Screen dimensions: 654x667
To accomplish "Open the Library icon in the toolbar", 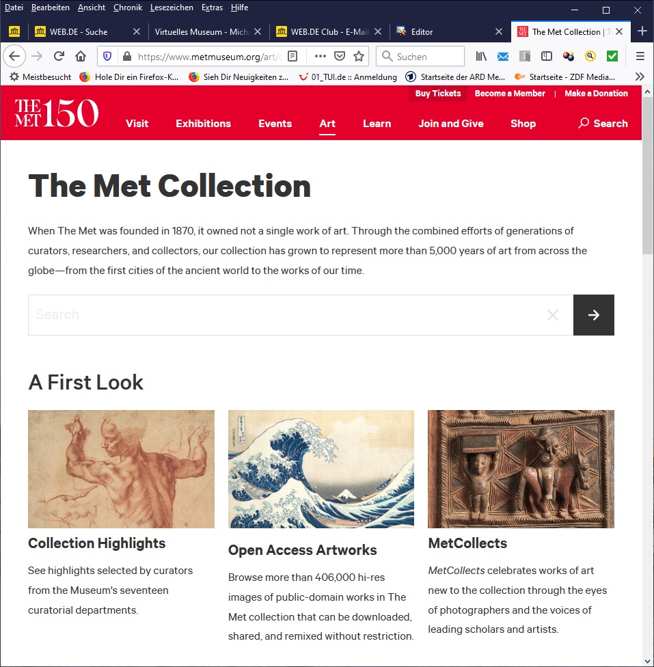I will (481, 56).
